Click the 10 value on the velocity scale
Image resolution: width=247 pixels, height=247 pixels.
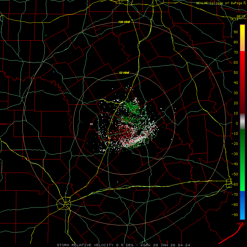click(x=236, y=113)
